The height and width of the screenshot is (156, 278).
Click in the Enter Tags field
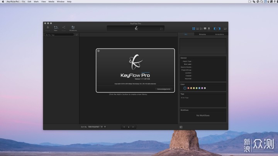[203, 101]
